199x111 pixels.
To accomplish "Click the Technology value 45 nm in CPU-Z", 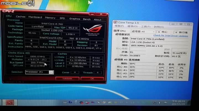I will 32,33.
